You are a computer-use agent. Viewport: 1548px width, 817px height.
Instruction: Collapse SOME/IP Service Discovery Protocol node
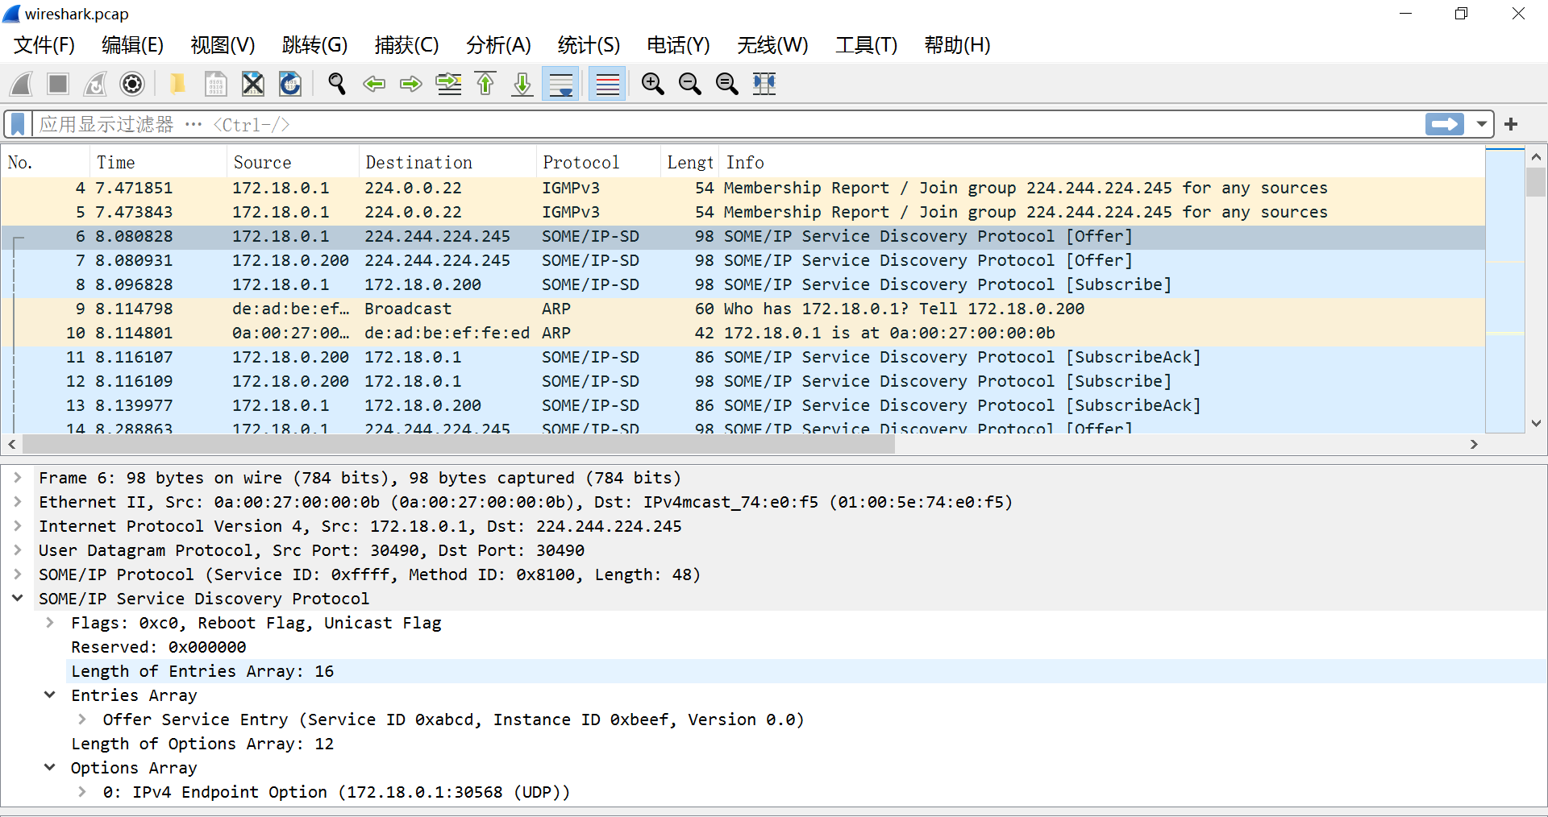(x=18, y=599)
